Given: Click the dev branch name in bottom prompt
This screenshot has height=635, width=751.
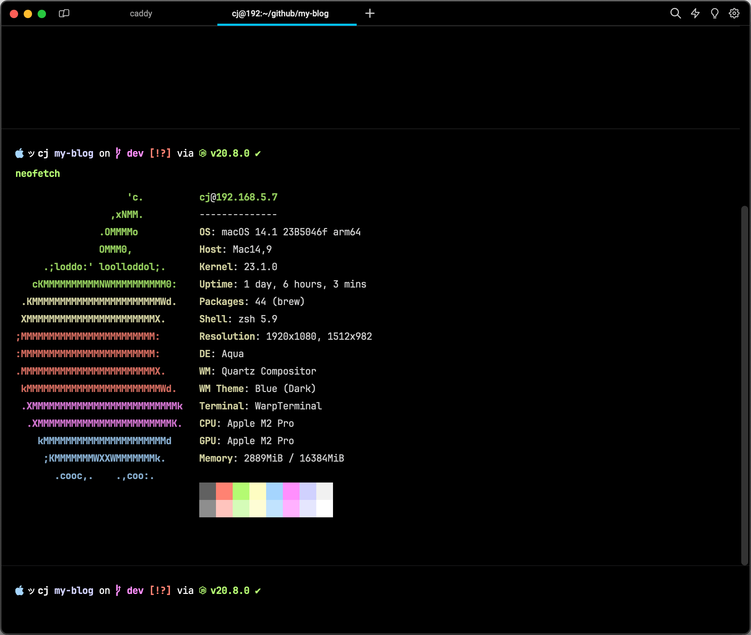Looking at the screenshot, I should (135, 591).
